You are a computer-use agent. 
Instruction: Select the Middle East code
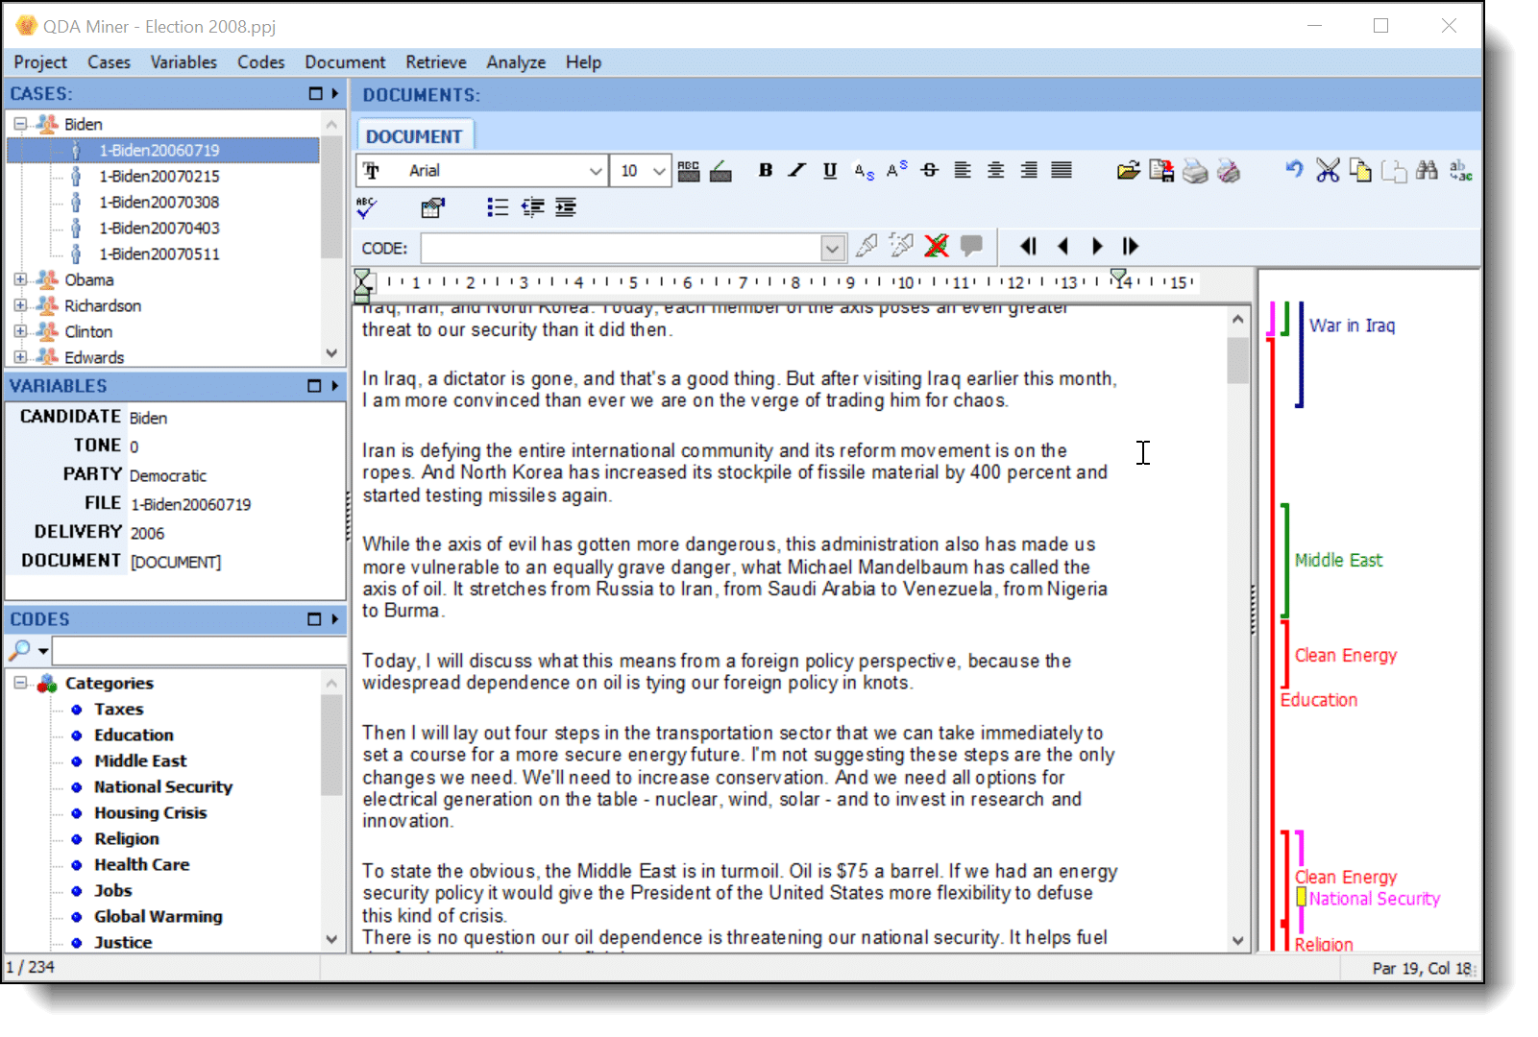pos(140,760)
